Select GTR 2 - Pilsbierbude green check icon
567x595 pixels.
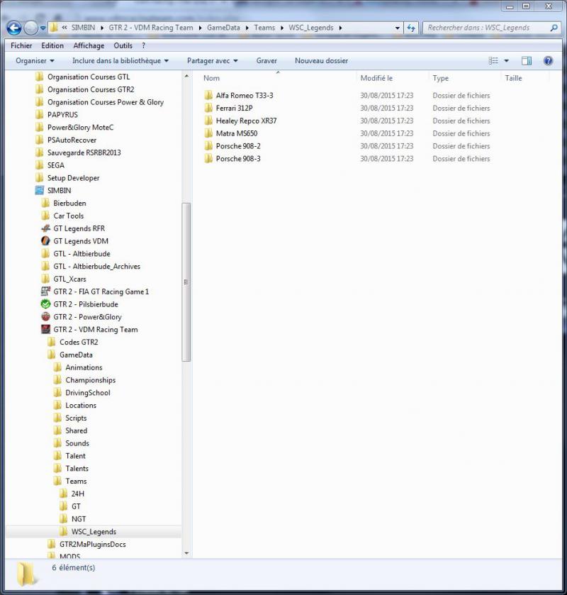(45, 304)
